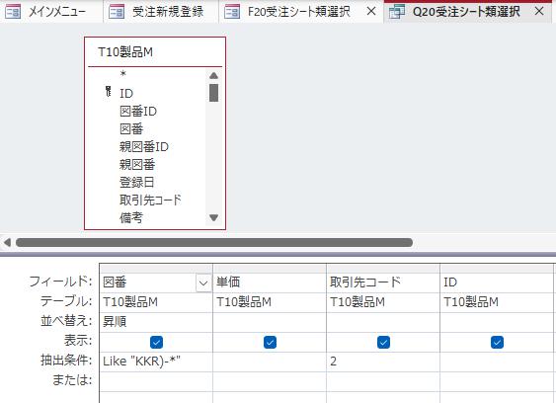
Task: Click the primary key icon beside ID
Action: click(x=109, y=92)
